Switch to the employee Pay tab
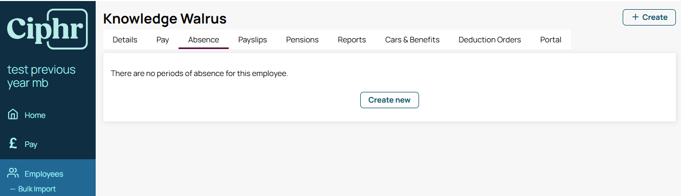The width and height of the screenshot is (681, 196). [x=163, y=39]
